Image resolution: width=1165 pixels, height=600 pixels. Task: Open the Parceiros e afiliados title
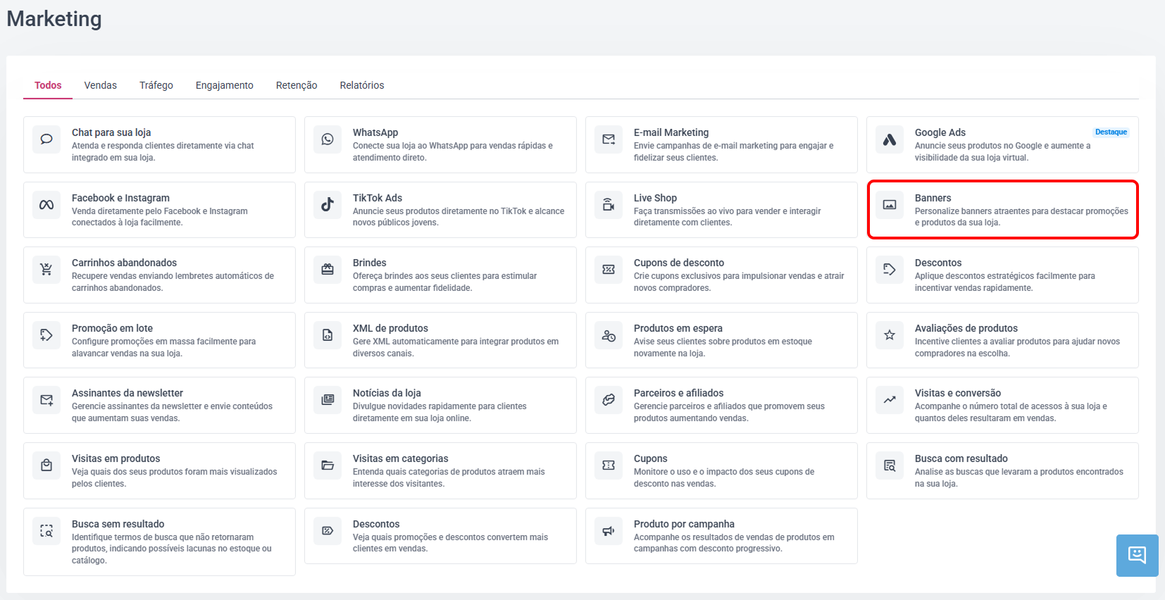click(678, 393)
